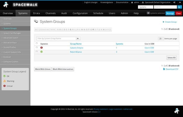This screenshot has height=117, width=183.
Task: Click English (change) language link
Action: (91, 2)
